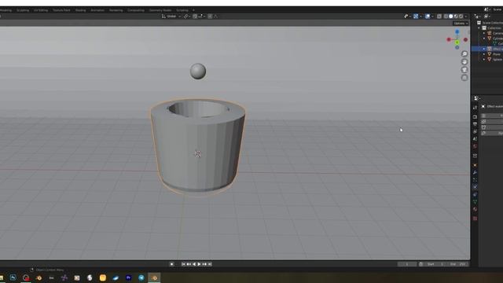Select the Sphere item in outliner
This screenshot has width=503, height=283.
[x=497, y=60]
